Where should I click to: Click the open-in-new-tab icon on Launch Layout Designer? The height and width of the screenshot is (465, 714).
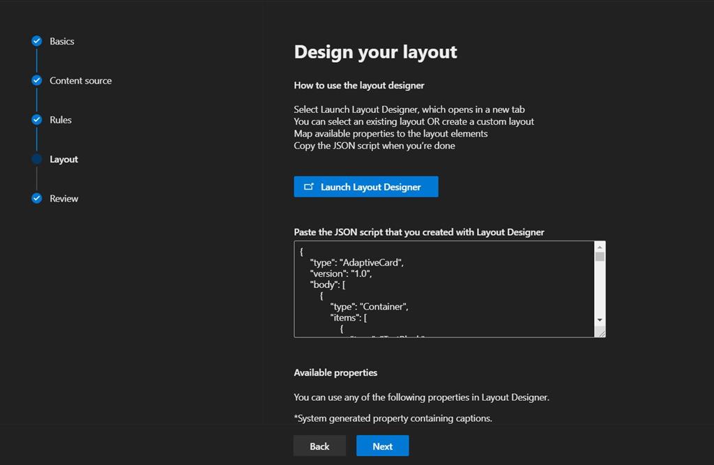(x=309, y=186)
